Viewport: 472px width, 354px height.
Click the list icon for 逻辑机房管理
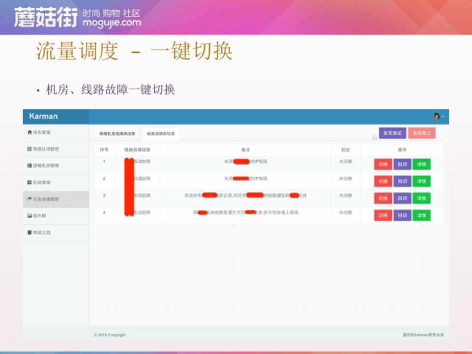click(29, 166)
